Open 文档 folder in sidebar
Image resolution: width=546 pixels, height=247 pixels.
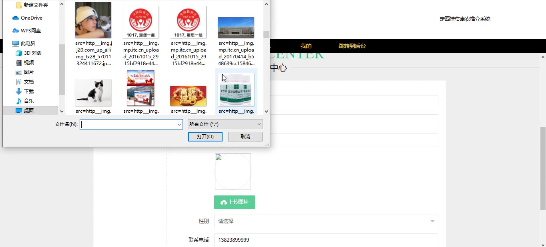pos(29,82)
